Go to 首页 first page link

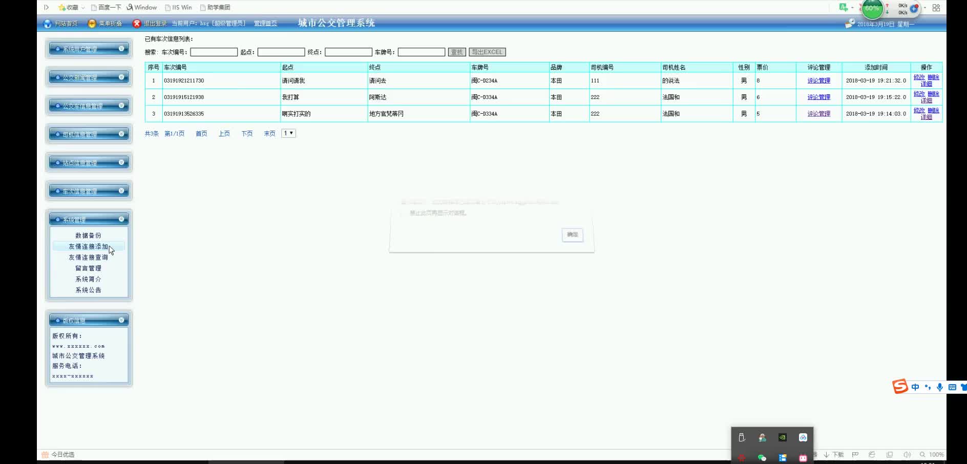pos(201,134)
